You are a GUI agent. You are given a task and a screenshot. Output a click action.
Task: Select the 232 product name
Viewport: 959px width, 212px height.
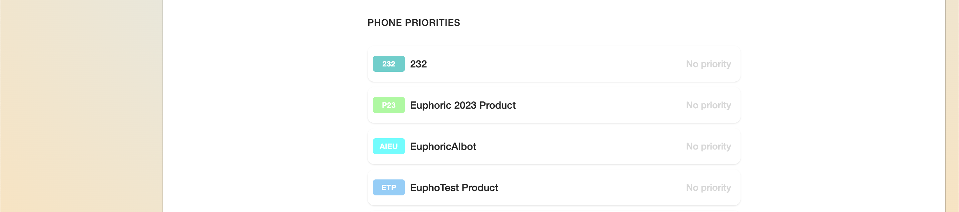pyautogui.click(x=419, y=64)
